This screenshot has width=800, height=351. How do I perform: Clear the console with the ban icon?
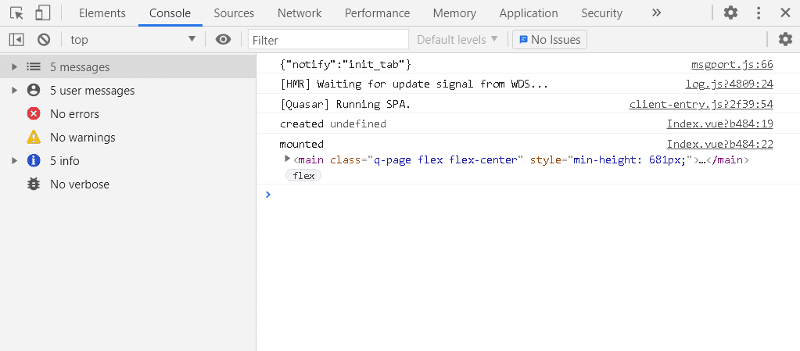(x=44, y=40)
